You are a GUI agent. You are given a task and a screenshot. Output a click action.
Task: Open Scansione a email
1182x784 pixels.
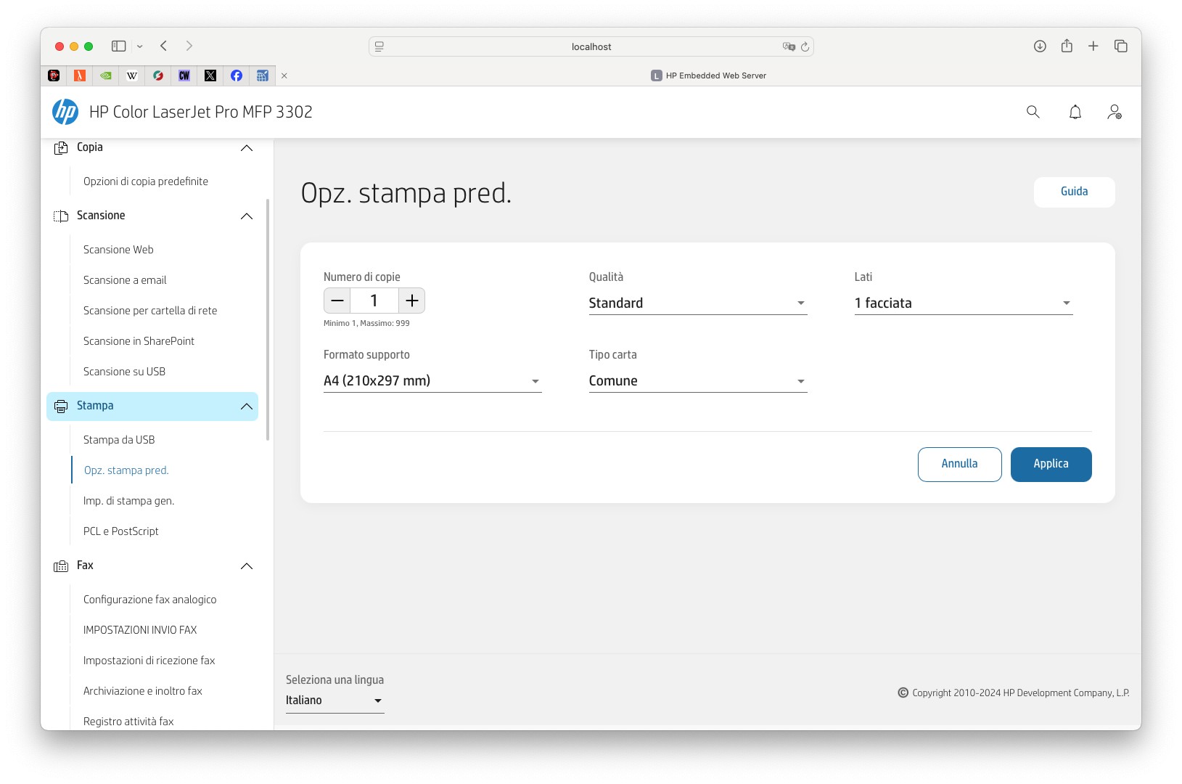point(125,280)
